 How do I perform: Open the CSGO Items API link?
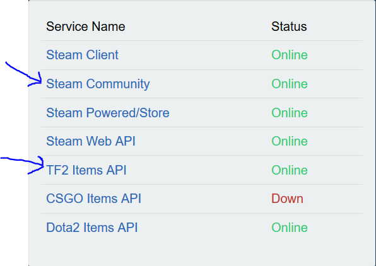[93, 199]
